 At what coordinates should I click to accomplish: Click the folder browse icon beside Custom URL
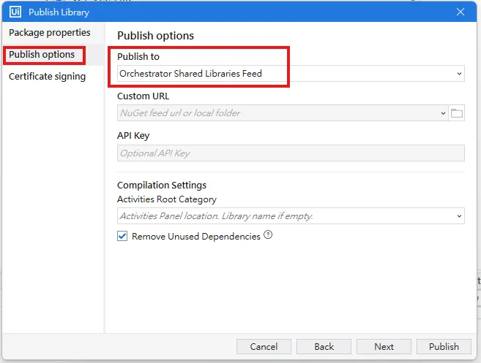(x=457, y=113)
